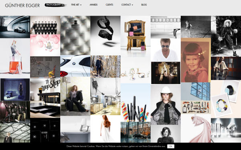
Task: View the blonde woman under glass roof
Action: [x=15, y=133]
